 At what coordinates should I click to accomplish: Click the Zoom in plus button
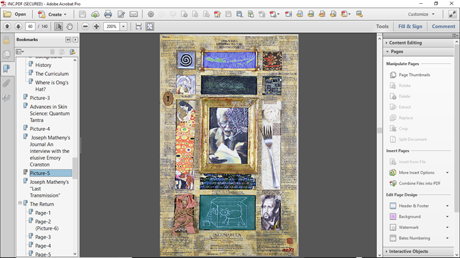tap(96, 27)
